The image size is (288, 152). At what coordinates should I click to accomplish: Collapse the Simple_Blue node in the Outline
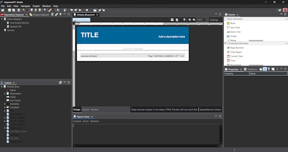(2, 87)
